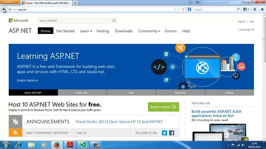The image size is (266, 149).
Task: Follow ASP.NET on Twitter icon
Action: 164,133
